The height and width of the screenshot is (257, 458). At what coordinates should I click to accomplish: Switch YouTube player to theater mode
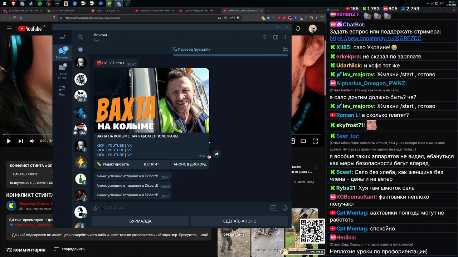[303, 141]
